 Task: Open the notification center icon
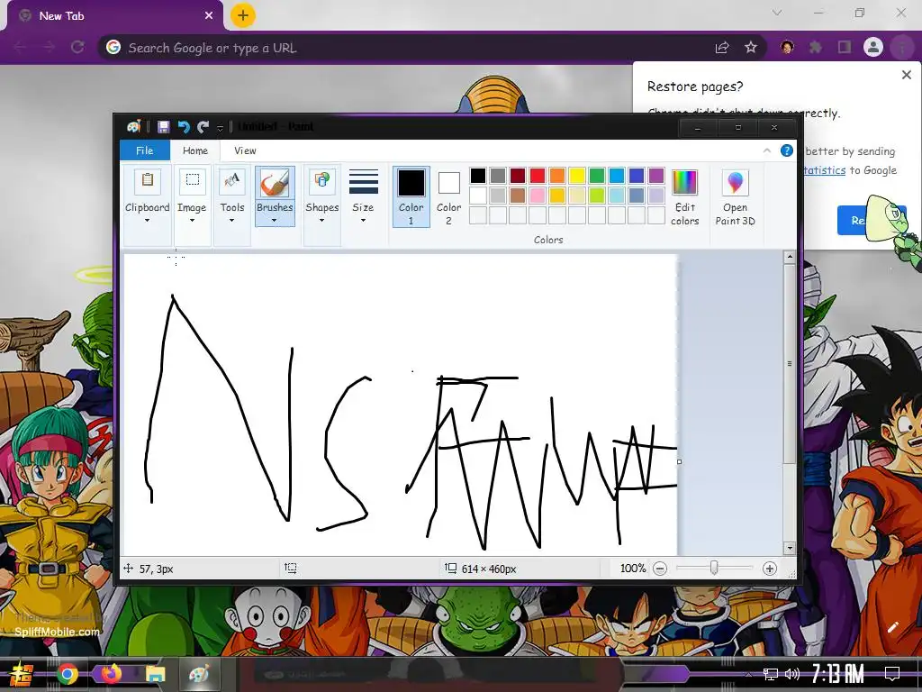(x=892, y=674)
